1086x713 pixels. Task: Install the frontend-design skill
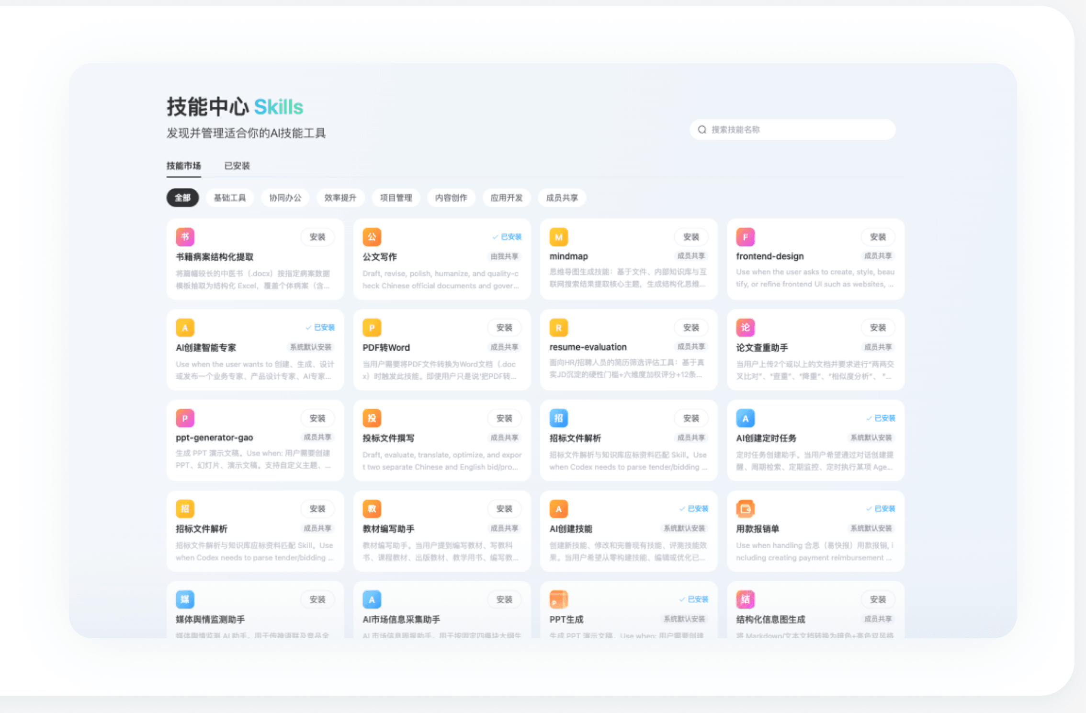[878, 237]
